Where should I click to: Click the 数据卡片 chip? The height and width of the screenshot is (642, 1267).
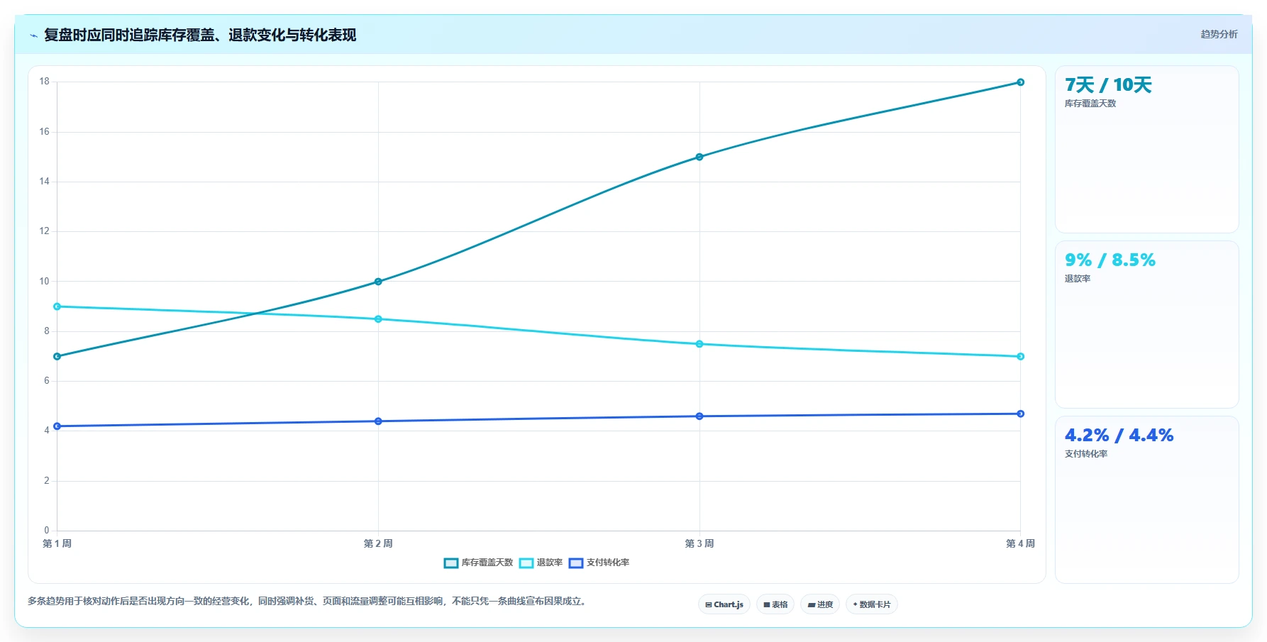(872, 604)
